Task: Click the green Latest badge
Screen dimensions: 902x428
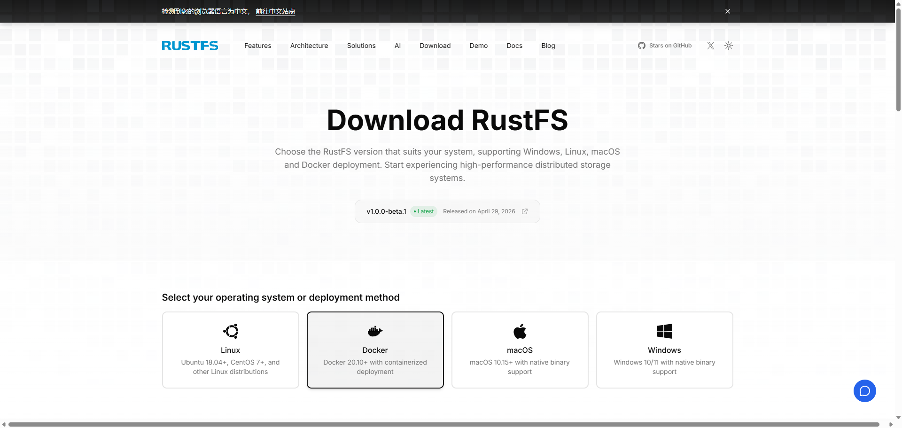Action: click(424, 211)
